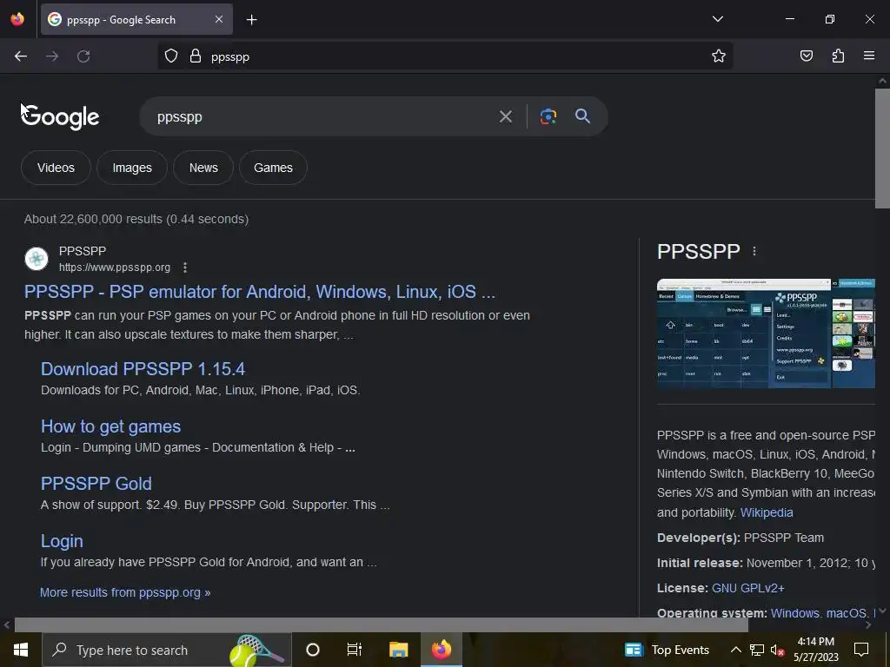Open the Extensions puzzle icon

pyautogui.click(x=838, y=56)
